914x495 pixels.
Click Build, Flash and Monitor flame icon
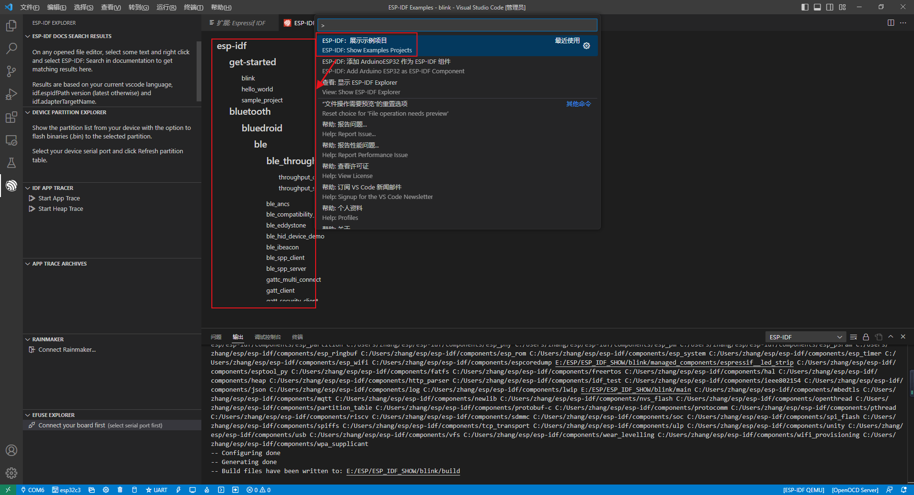click(x=207, y=490)
